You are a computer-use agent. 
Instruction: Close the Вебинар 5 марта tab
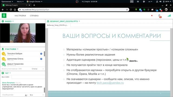[29, 5]
